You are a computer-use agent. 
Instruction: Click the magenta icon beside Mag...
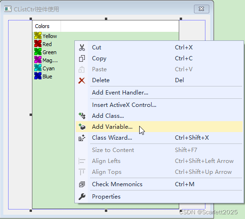pos(38,60)
